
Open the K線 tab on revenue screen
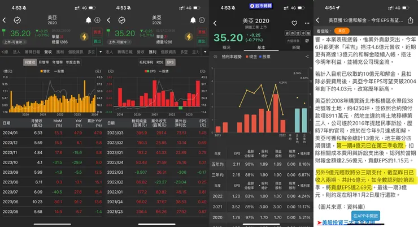[5, 52]
